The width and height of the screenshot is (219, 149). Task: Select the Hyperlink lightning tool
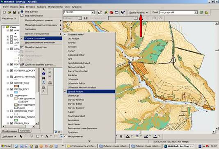point(43,91)
